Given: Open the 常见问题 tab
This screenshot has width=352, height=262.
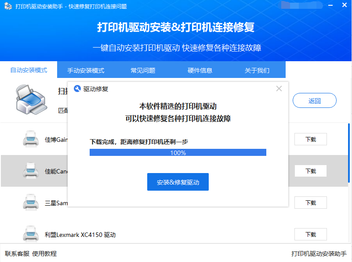Looking at the screenshot, I should (142, 70).
